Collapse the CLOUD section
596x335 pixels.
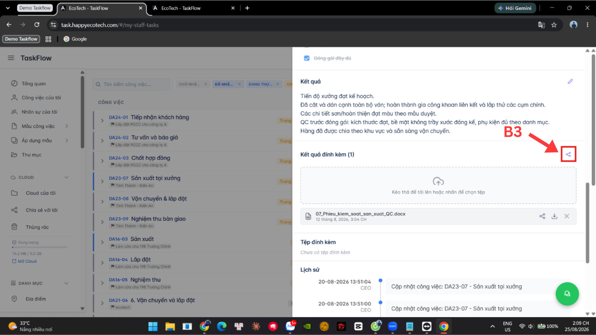[66, 177]
